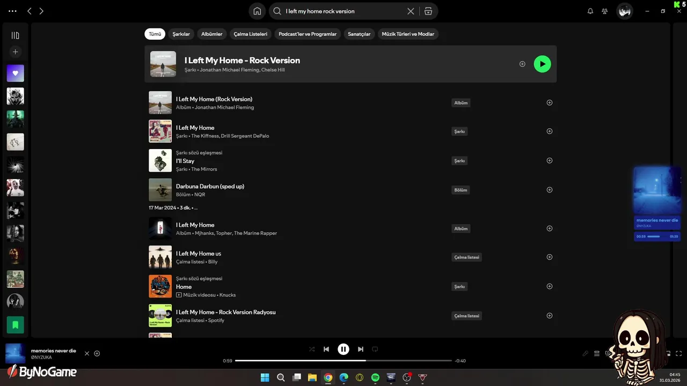The image size is (687, 386).
Task: Switch to the Çalma Listeleri filter
Action: pyautogui.click(x=250, y=34)
